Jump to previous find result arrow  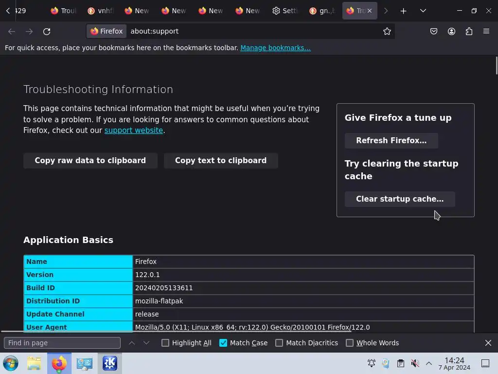(132, 343)
